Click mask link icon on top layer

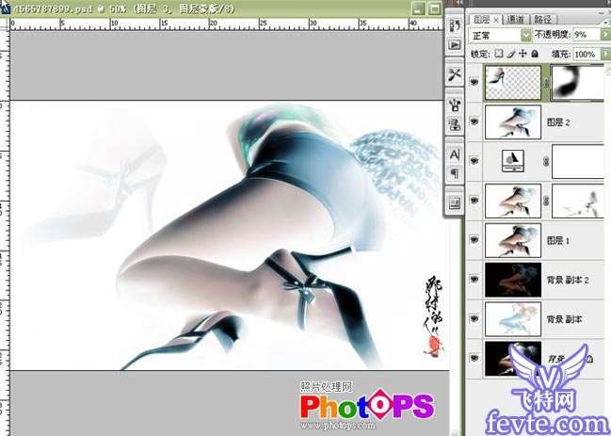[546, 83]
